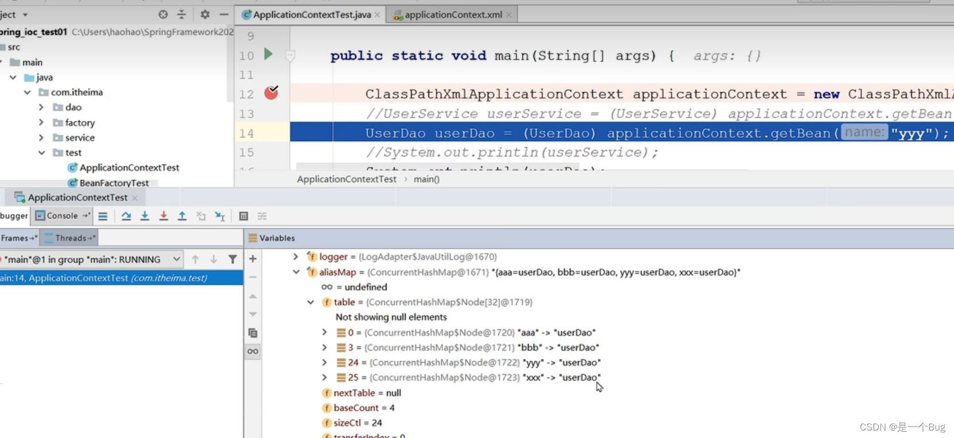This screenshot has width=954, height=438.
Task: Toggle the show watches glasses icon
Action: click(253, 351)
